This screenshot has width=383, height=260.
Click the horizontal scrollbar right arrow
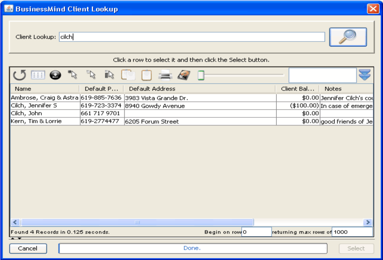[x=368, y=222]
